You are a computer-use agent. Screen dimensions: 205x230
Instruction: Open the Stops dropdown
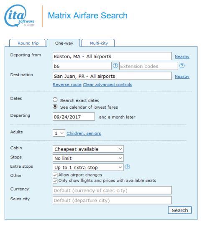(x=88, y=158)
